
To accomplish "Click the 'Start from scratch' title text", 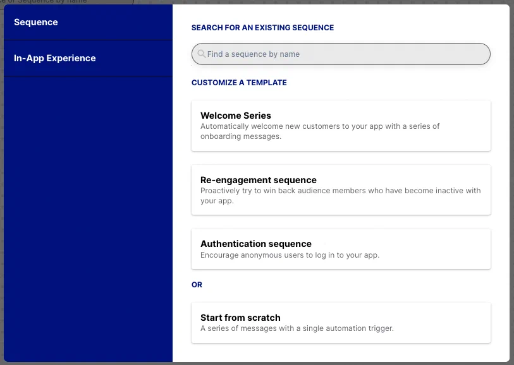I will (x=240, y=318).
